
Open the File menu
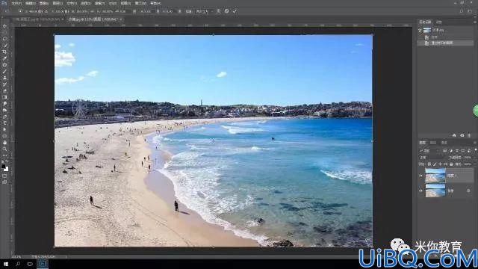[16, 3]
